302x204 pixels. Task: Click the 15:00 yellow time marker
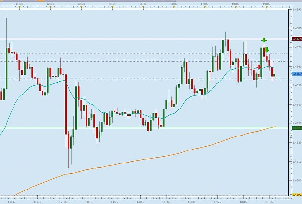(x=143, y=7)
